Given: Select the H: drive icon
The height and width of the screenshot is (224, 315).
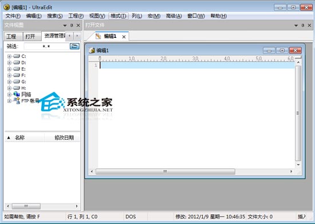Looking at the screenshot, I should pos(17,88).
